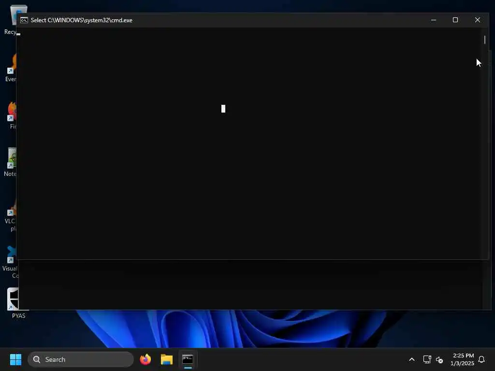Click the cmd.exe window title text
This screenshot has width=495, height=371.
click(x=81, y=20)
